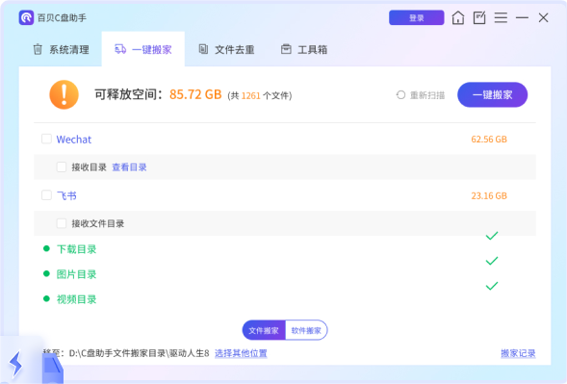Click the 飞书 label
567x384 pixels.
pos(66,195)
